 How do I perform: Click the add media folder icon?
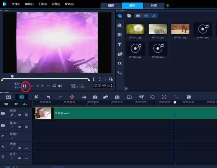(x=129, y=16)
